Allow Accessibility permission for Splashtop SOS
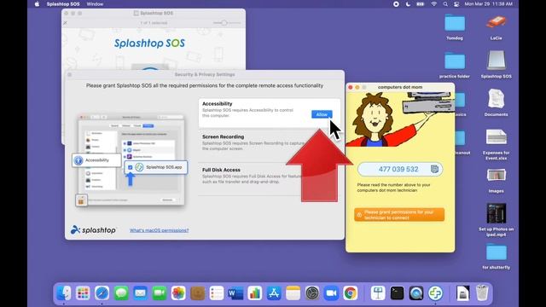 point(322,114)
